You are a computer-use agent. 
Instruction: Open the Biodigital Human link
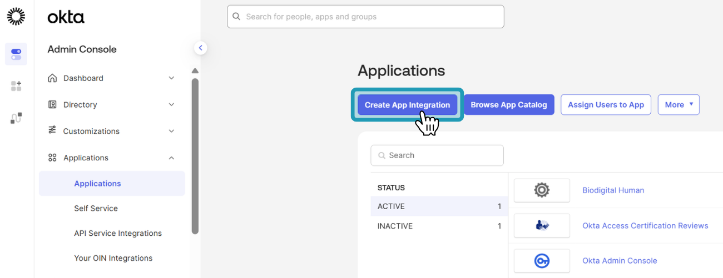click(x=613, y=190)
